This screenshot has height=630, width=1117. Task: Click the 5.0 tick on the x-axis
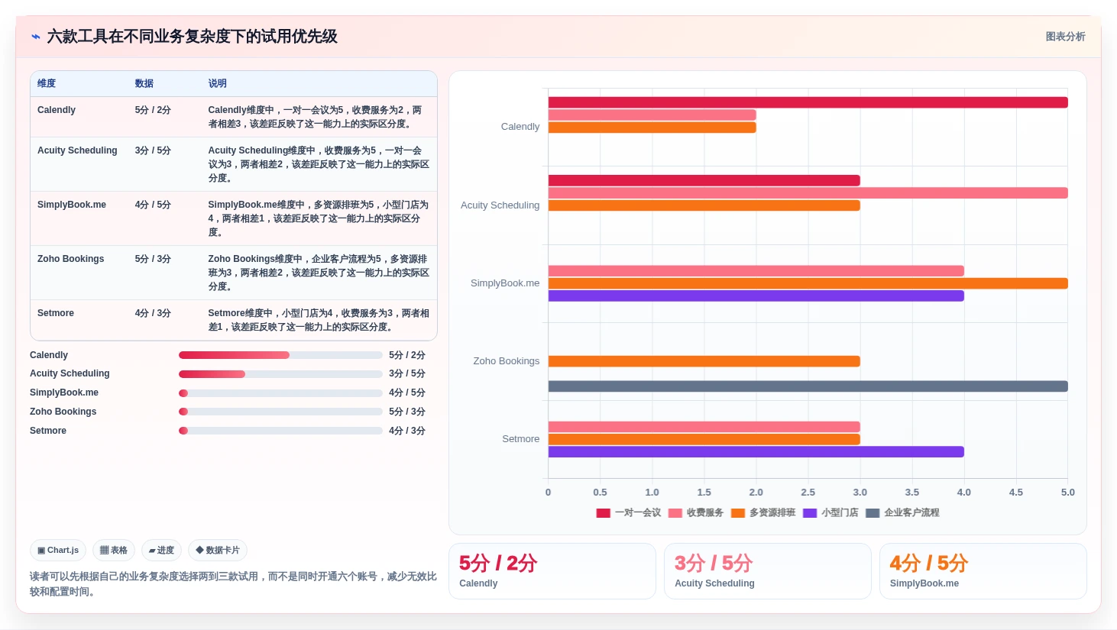pyautogui.click(x=1068, y=493)
